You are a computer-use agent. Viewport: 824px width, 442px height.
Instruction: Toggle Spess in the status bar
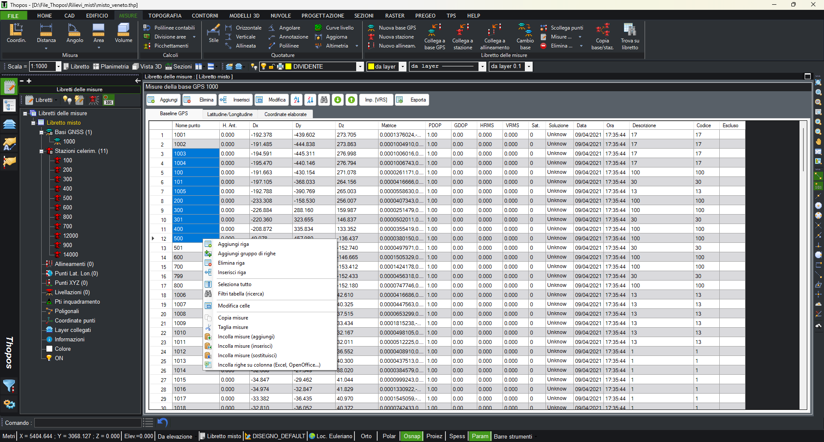pyautogui.click(x=457, y=436)
